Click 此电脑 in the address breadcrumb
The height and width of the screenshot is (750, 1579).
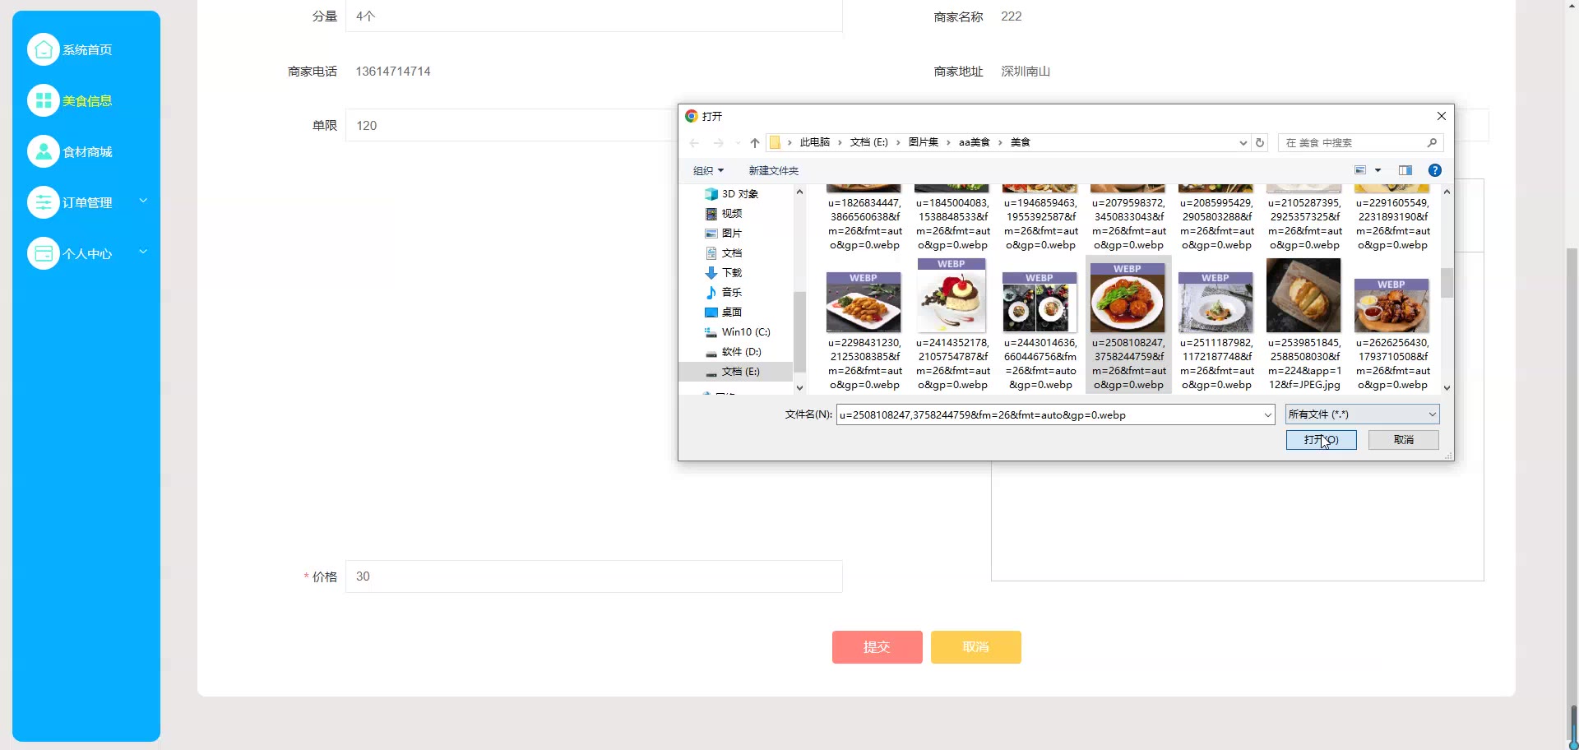pyautogui.click(x=815, y=142)
